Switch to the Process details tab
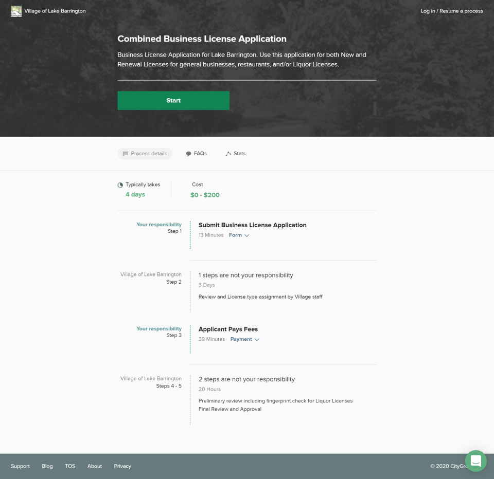 145,154
